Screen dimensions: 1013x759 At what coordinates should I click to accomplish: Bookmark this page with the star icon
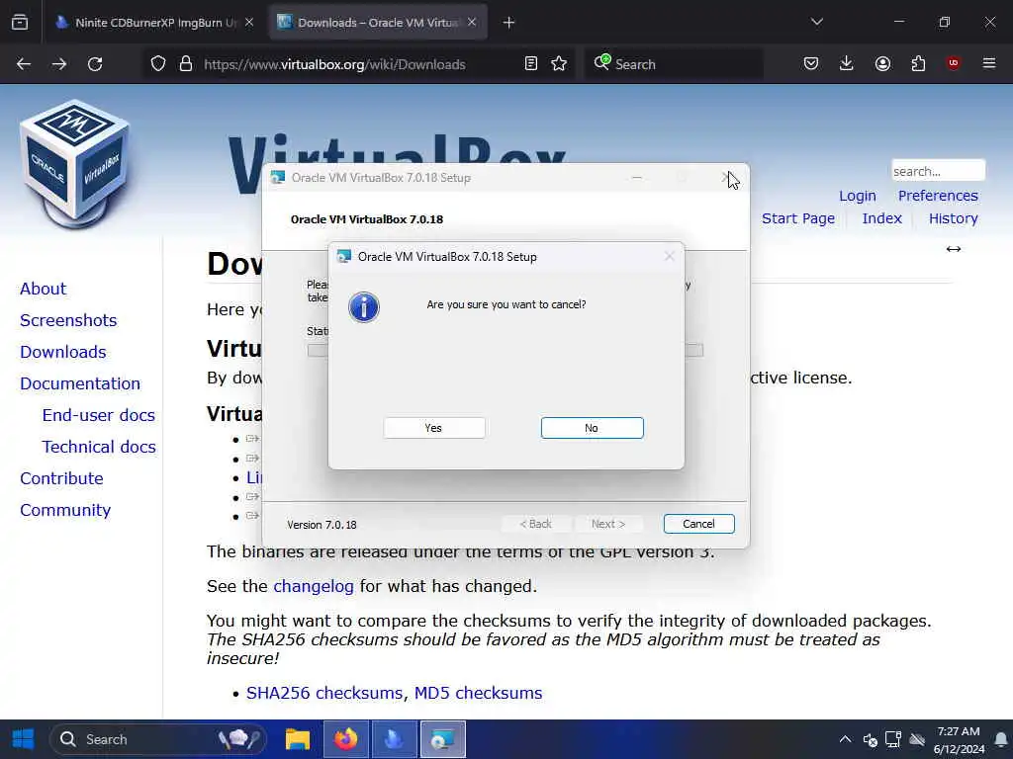pos(559,64)
